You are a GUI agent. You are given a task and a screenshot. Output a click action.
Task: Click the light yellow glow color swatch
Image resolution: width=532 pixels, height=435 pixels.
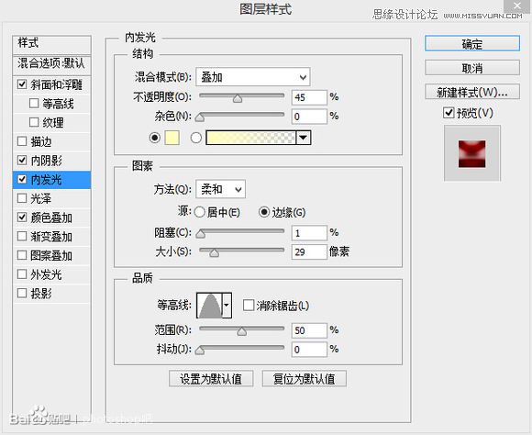coord(172,138)
